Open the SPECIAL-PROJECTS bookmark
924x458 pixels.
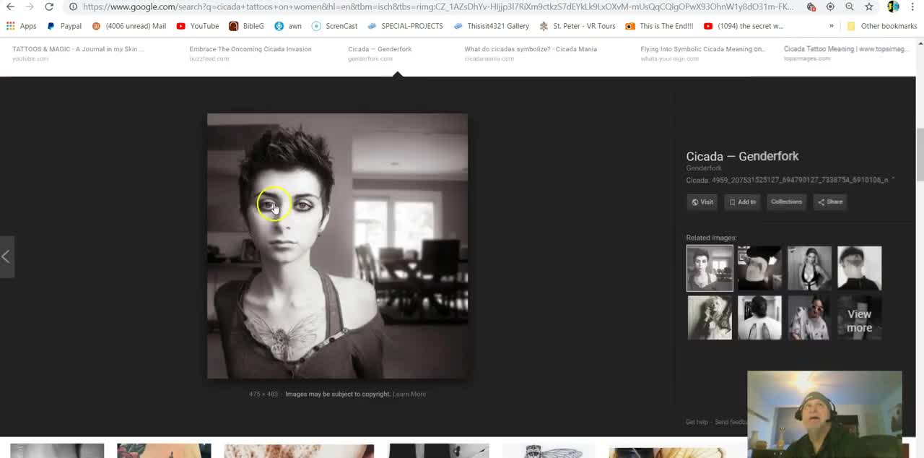click(405, 26)
